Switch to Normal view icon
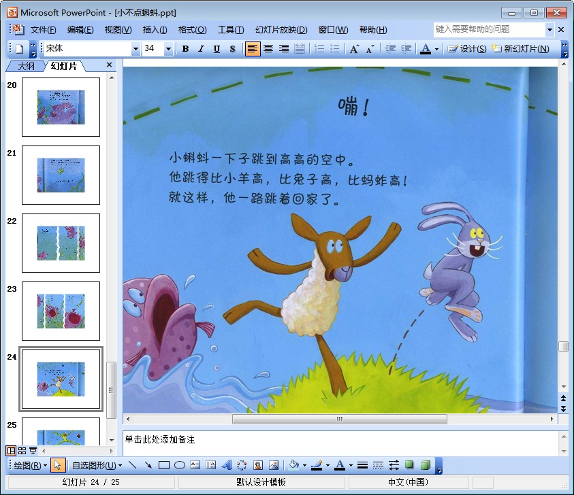Image resolution: width=574 pixels, height=495 pixels. click(x=11, y=451)
